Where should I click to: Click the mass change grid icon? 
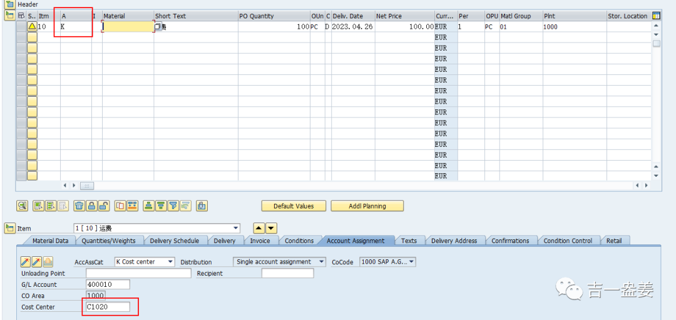[x=132, y=206]
